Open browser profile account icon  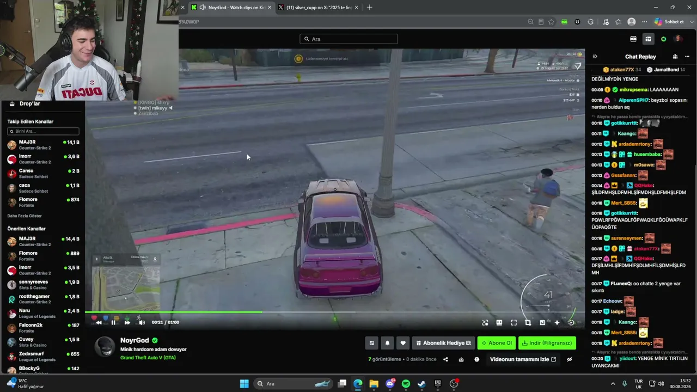pos(632,22)
